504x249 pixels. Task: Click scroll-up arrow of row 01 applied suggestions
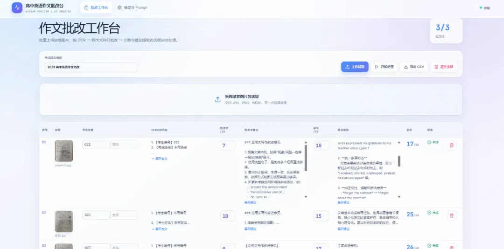coord(306,142)
